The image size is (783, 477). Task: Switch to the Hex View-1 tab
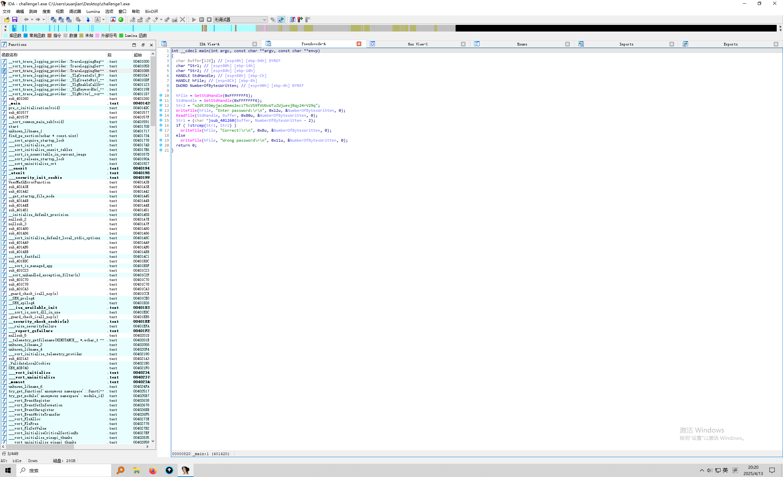click(417, 44)
